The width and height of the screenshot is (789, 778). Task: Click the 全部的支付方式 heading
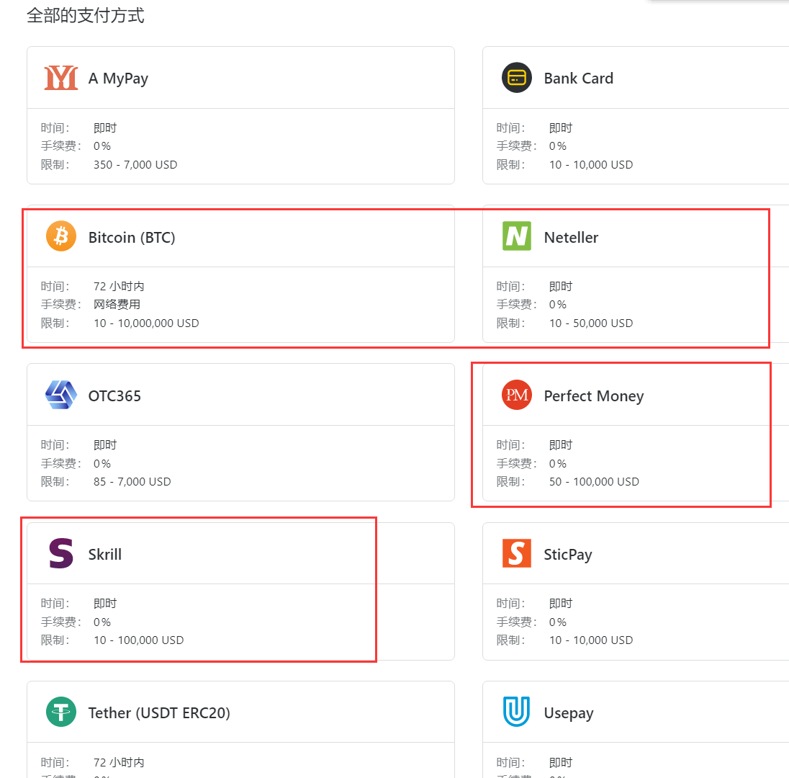[x=86, y=16]
